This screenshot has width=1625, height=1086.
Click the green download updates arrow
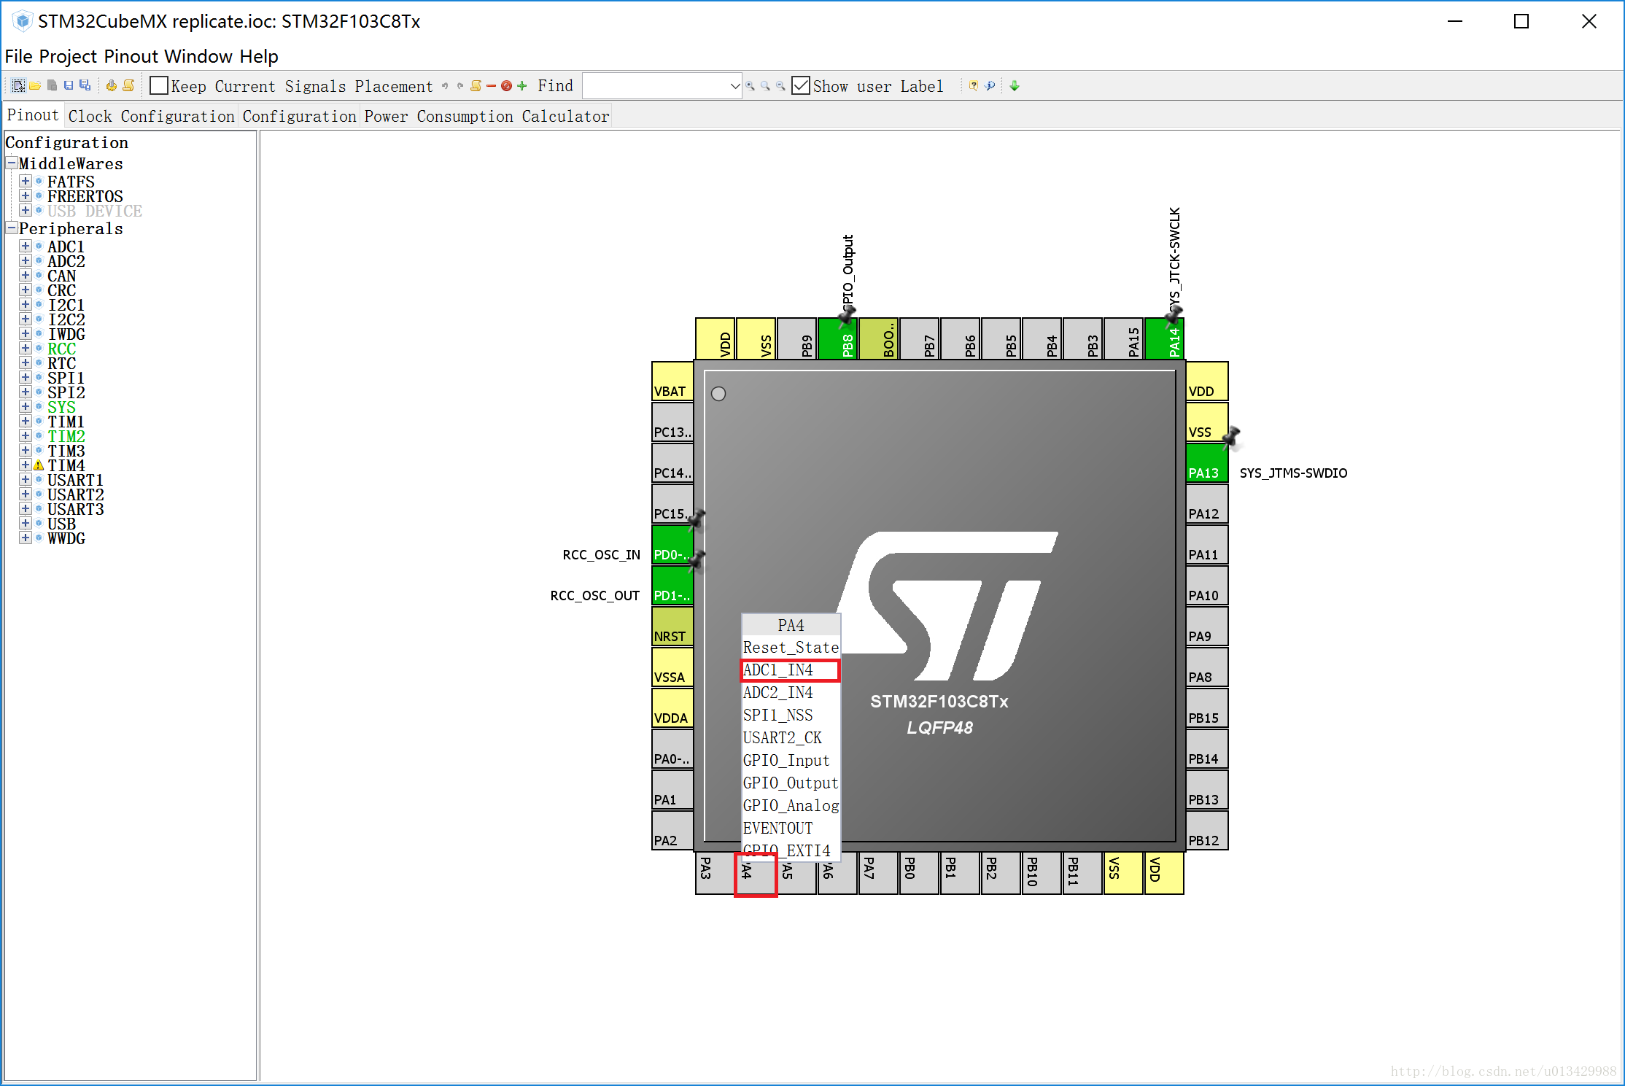tap(1015, 86)
